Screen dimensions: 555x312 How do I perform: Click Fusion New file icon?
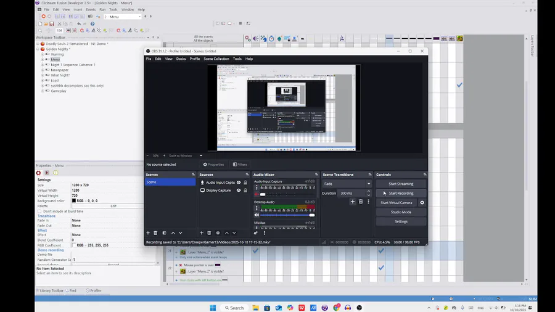coord(40,23)
